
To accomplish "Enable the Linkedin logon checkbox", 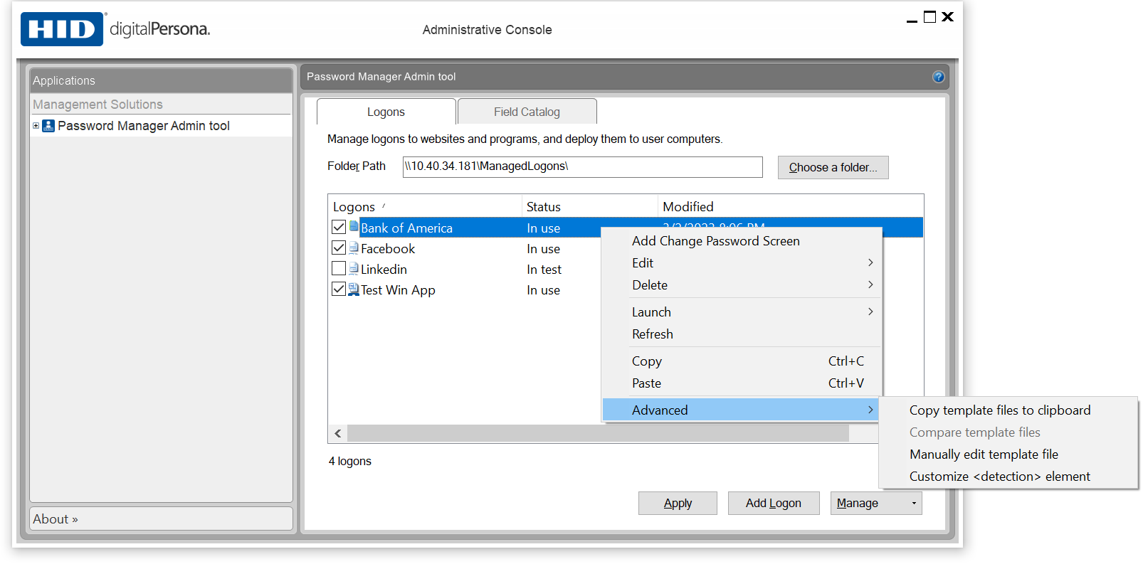I will pyautogui.click(x=339, y=269).
